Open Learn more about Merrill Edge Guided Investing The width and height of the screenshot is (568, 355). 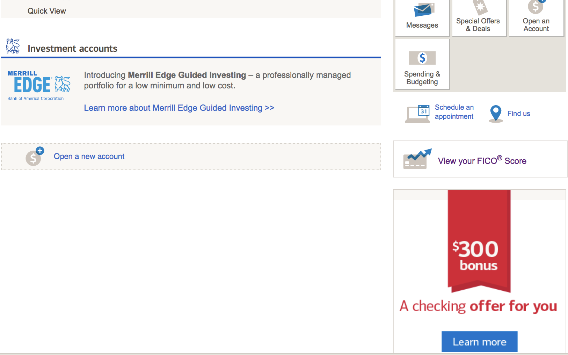click(x=179, y=108)
